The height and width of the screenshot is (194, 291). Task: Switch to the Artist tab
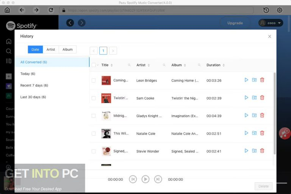pos(51,49)
